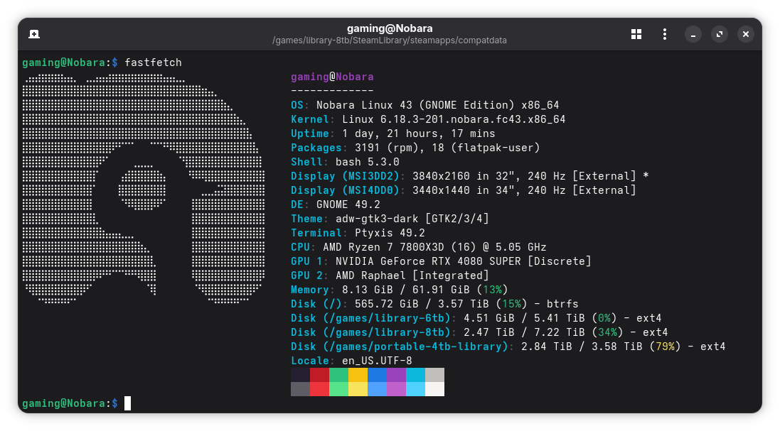Click the bright blue block in bottom row
The height and width of the screenshot is (431, 780).
377,389
